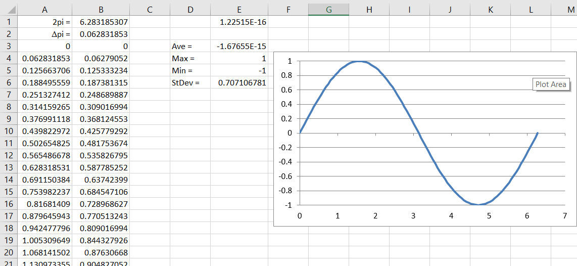Click the Select All corner triangle

[9, 9]
